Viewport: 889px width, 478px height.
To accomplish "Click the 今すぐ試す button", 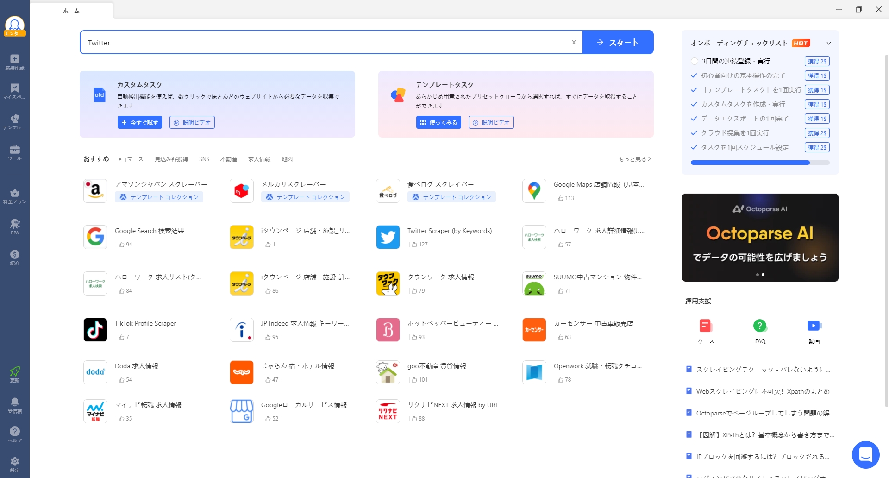I will pos(140,122).
